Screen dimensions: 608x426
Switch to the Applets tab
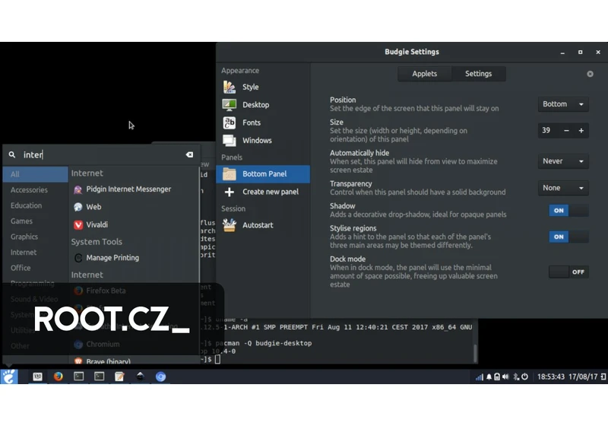click(x=425, y=74)
